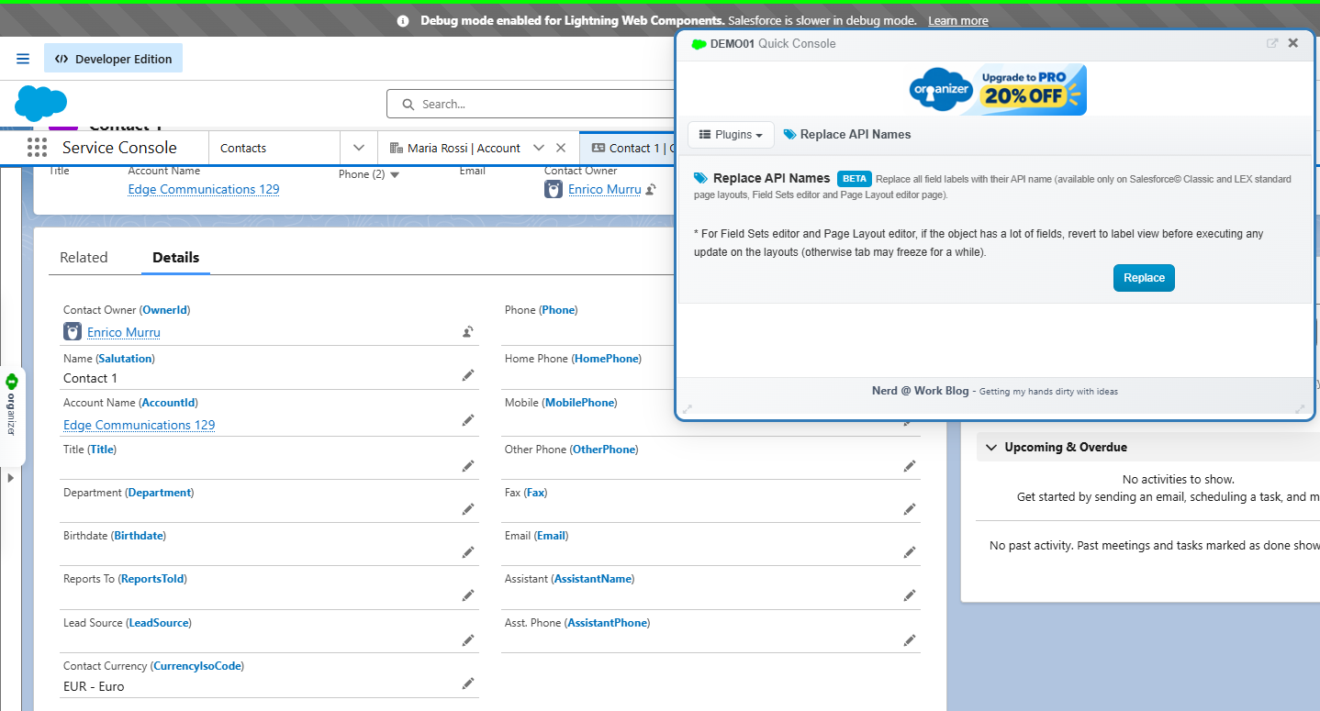
Task: Click Enrico Murru avatar in Details section
Action: pyautogui.click(x=73, y=332)
